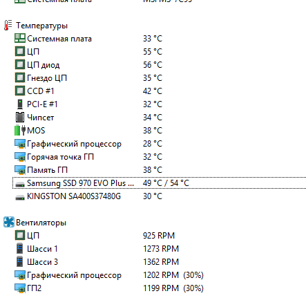Select the Чипсет chip icon
Screen dimensions: 306x307
20,117
